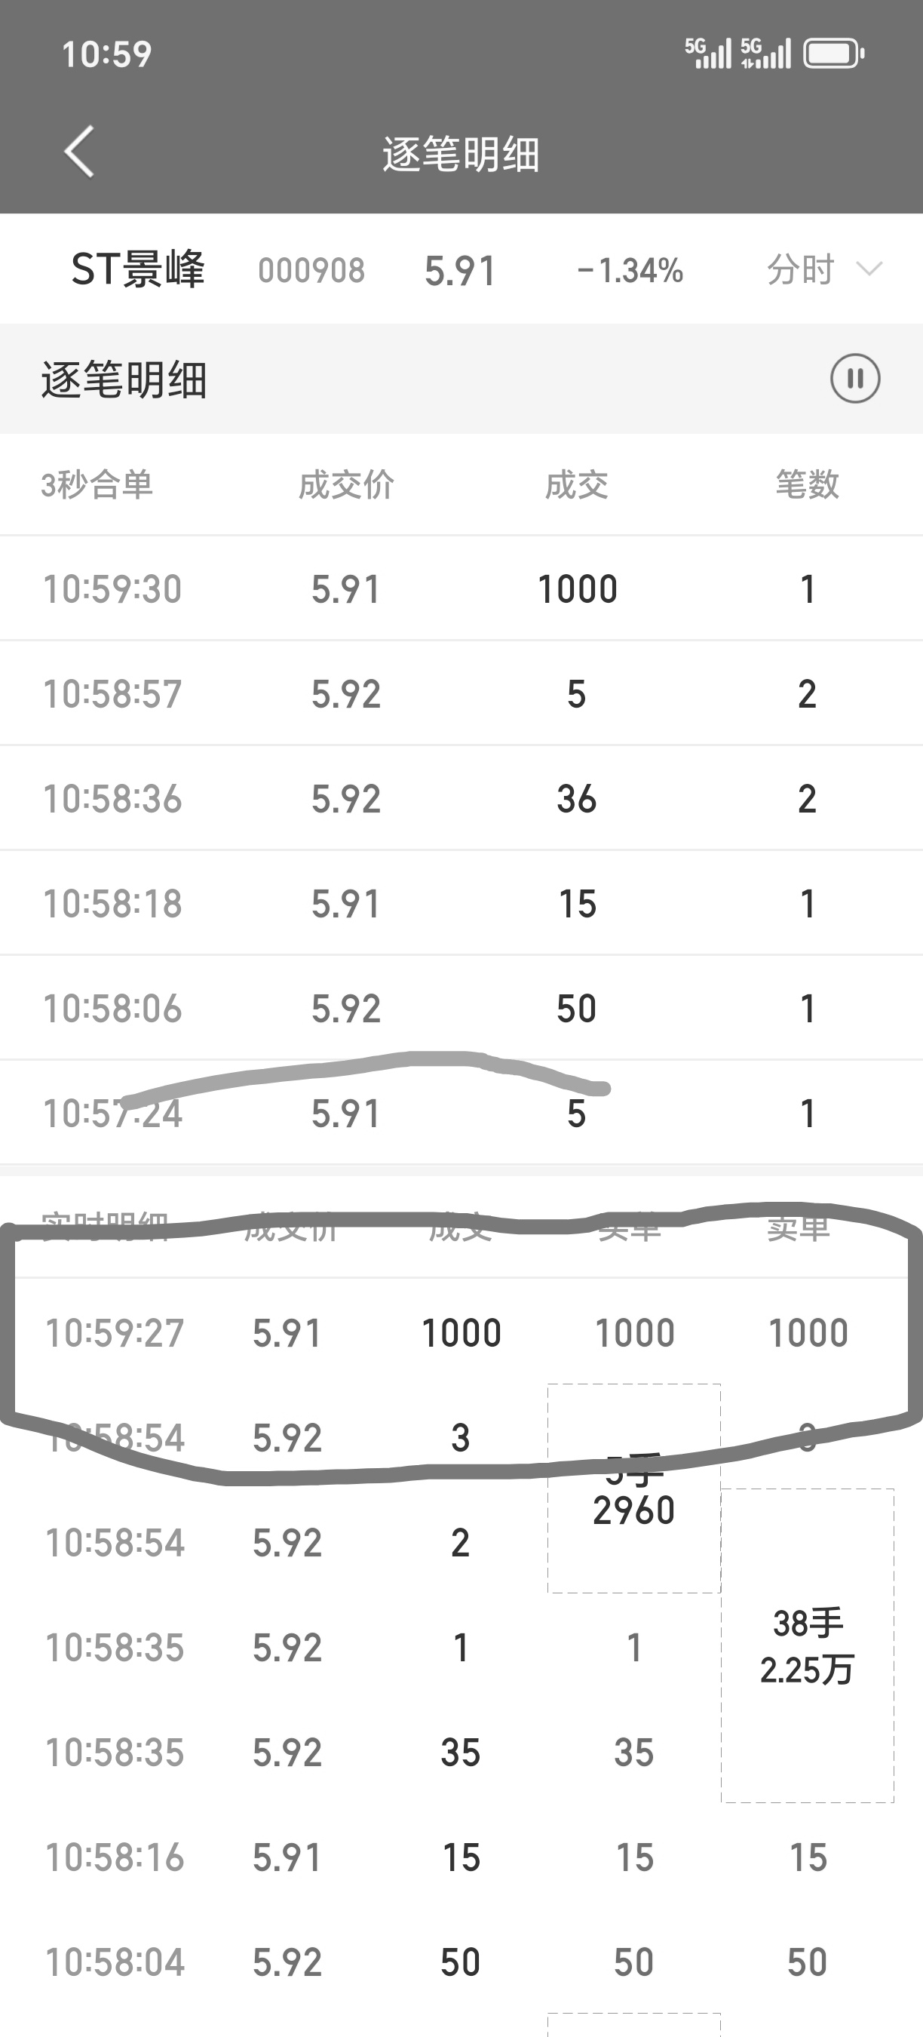This screenshot has height=2037, width=923.
Task: Select the 成交价 column header
Action: tap(346, 485)
